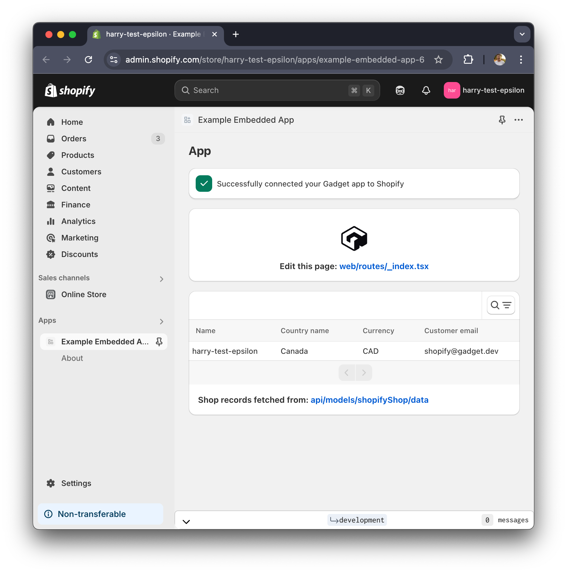Open Chrome three-dot menu
The height and width of the screenshot is (573, 567).
521,60
